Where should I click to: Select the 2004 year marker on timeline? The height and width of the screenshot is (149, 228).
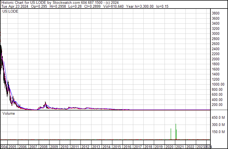click(x=4, y=147)
